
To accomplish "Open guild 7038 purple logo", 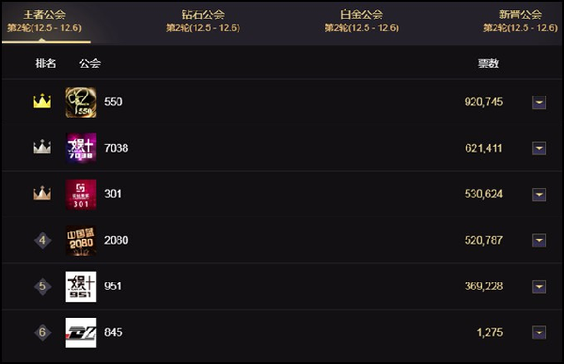I will pos(81,148).
